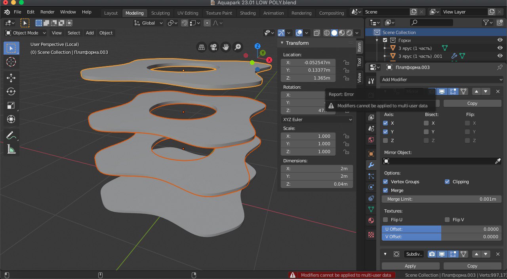Disable Mirror Axis X checkbox

point(385,123)
